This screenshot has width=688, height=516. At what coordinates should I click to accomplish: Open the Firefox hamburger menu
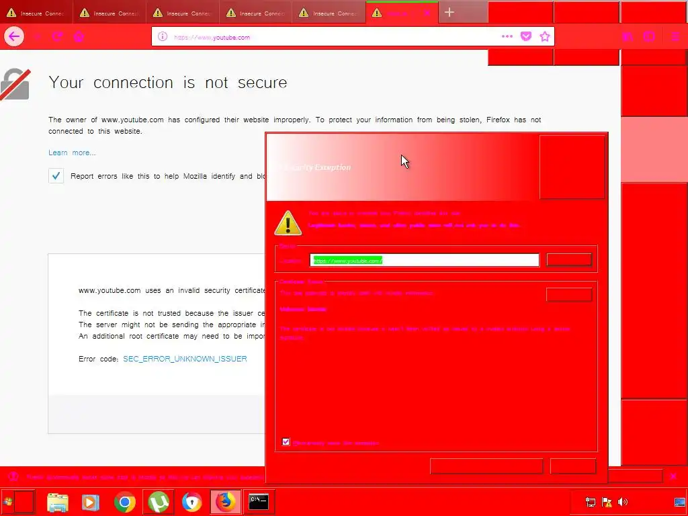pos(675,36)
